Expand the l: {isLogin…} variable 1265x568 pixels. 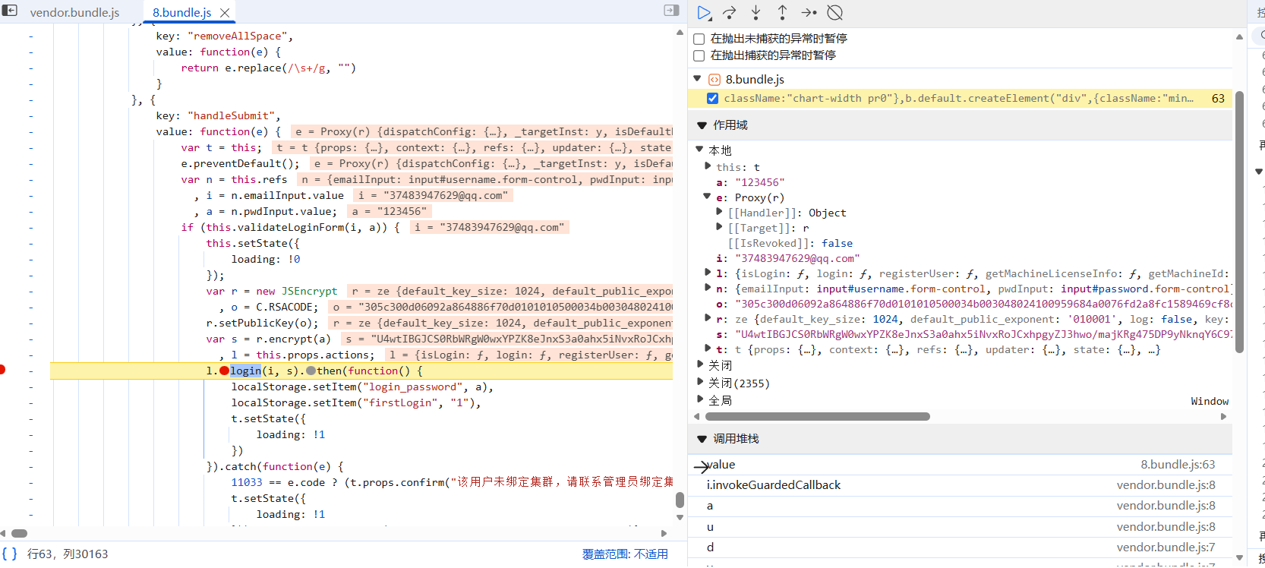pyautogui.click(x=708, y=273)
